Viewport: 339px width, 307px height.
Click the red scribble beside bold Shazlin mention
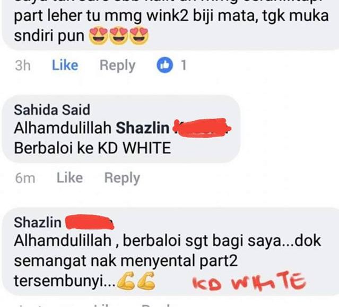pos(202,128)
